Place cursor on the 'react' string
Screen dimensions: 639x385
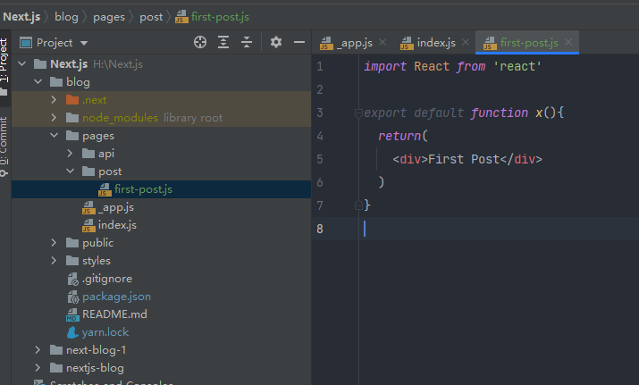517,66
